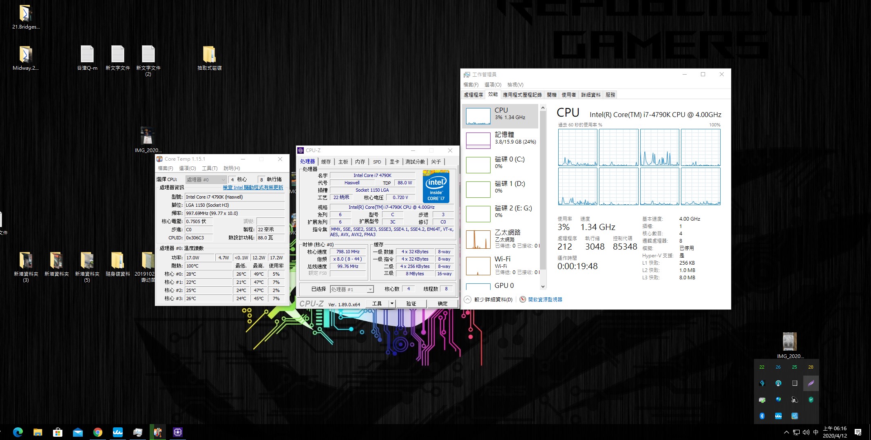
Task: Open the 處理器 #0 dropdown in Core Temp
Action: [206, 179]
